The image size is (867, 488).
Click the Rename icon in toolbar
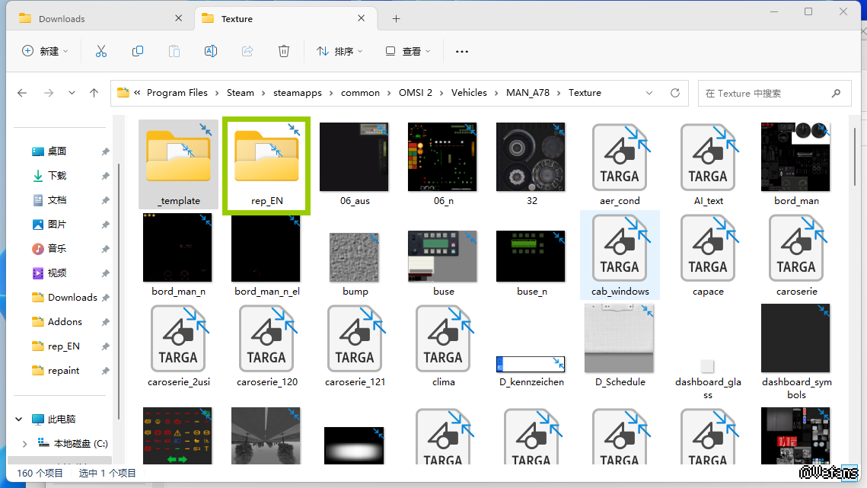pos(211,51)
